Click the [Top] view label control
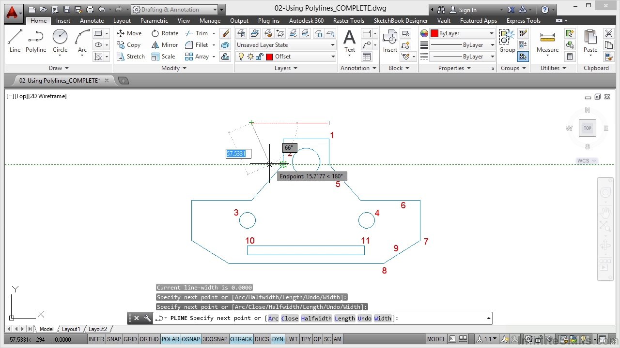Viewport: 620px width, 348px height. [x=20, y=96]
